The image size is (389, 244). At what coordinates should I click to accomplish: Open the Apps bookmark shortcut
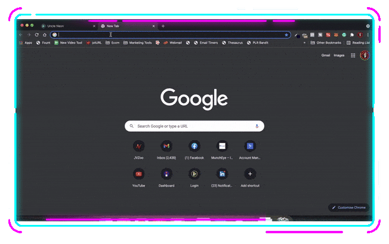point(26,42)
